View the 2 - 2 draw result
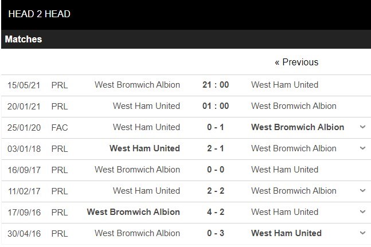The image size is (371, 247). point(216,191)
